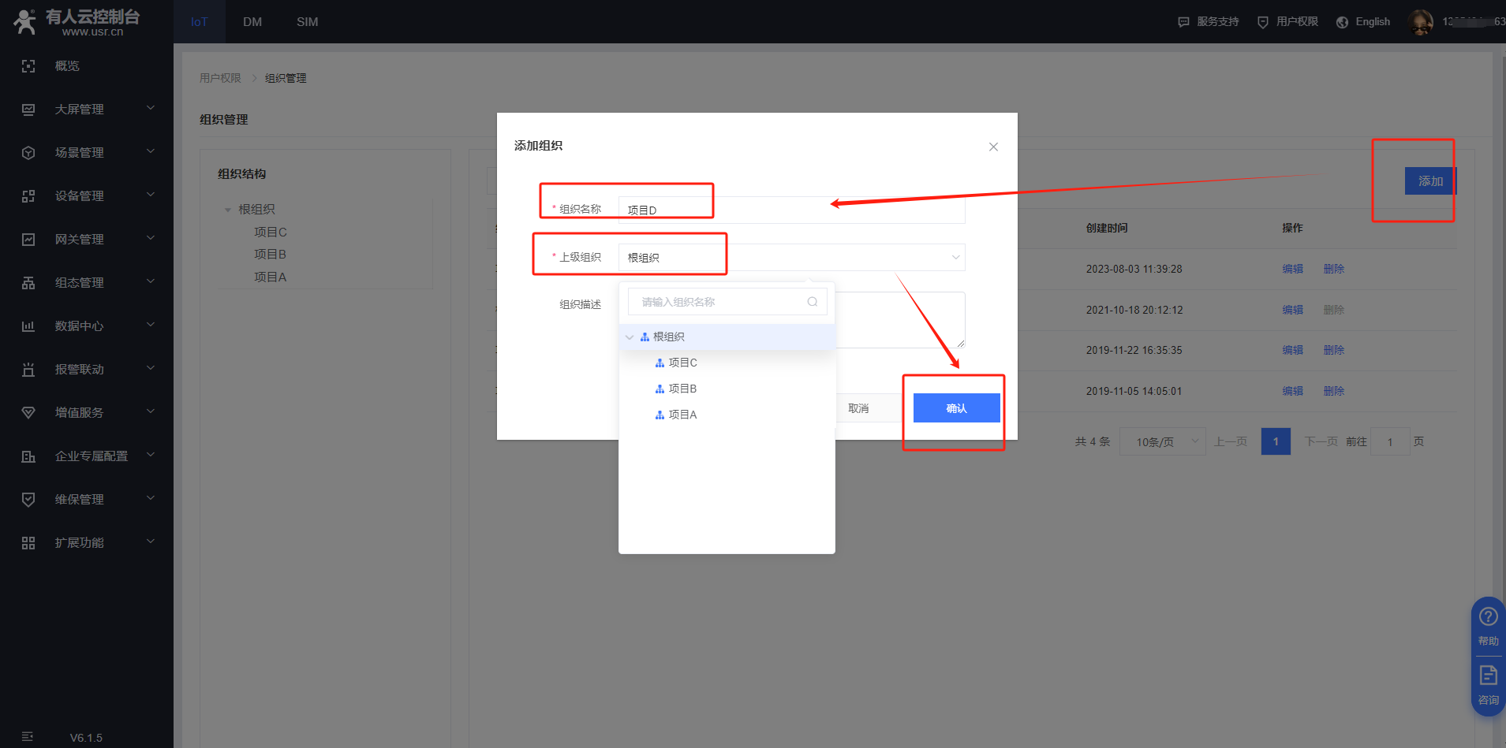The width and height of the screenshot is (1506, 748).
Task: Click the 组织名称 input field
Action: click(790, 210)
